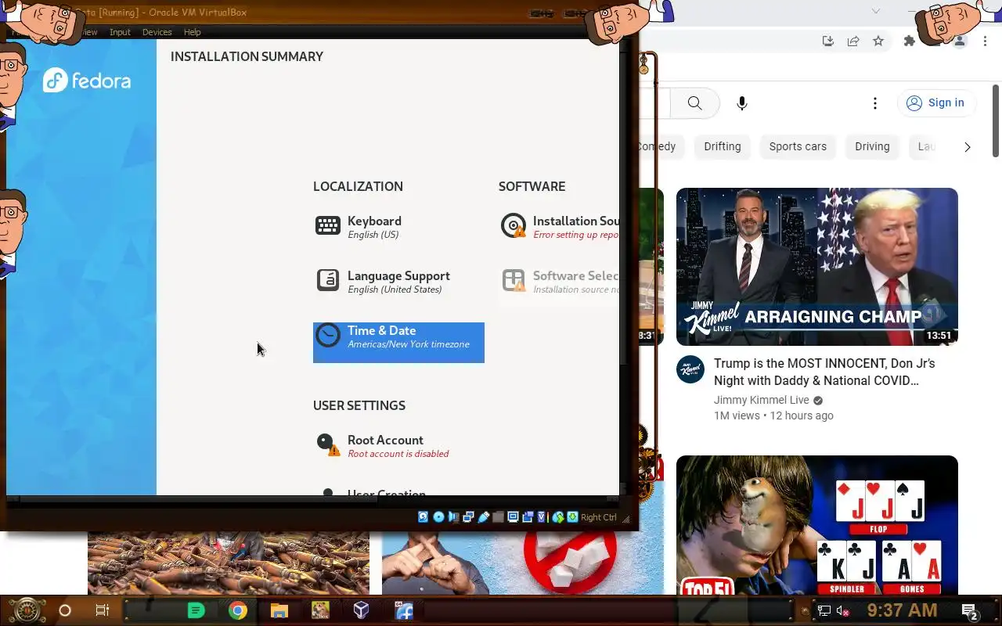Select the Sports cars filter chip

coord(798,146)
